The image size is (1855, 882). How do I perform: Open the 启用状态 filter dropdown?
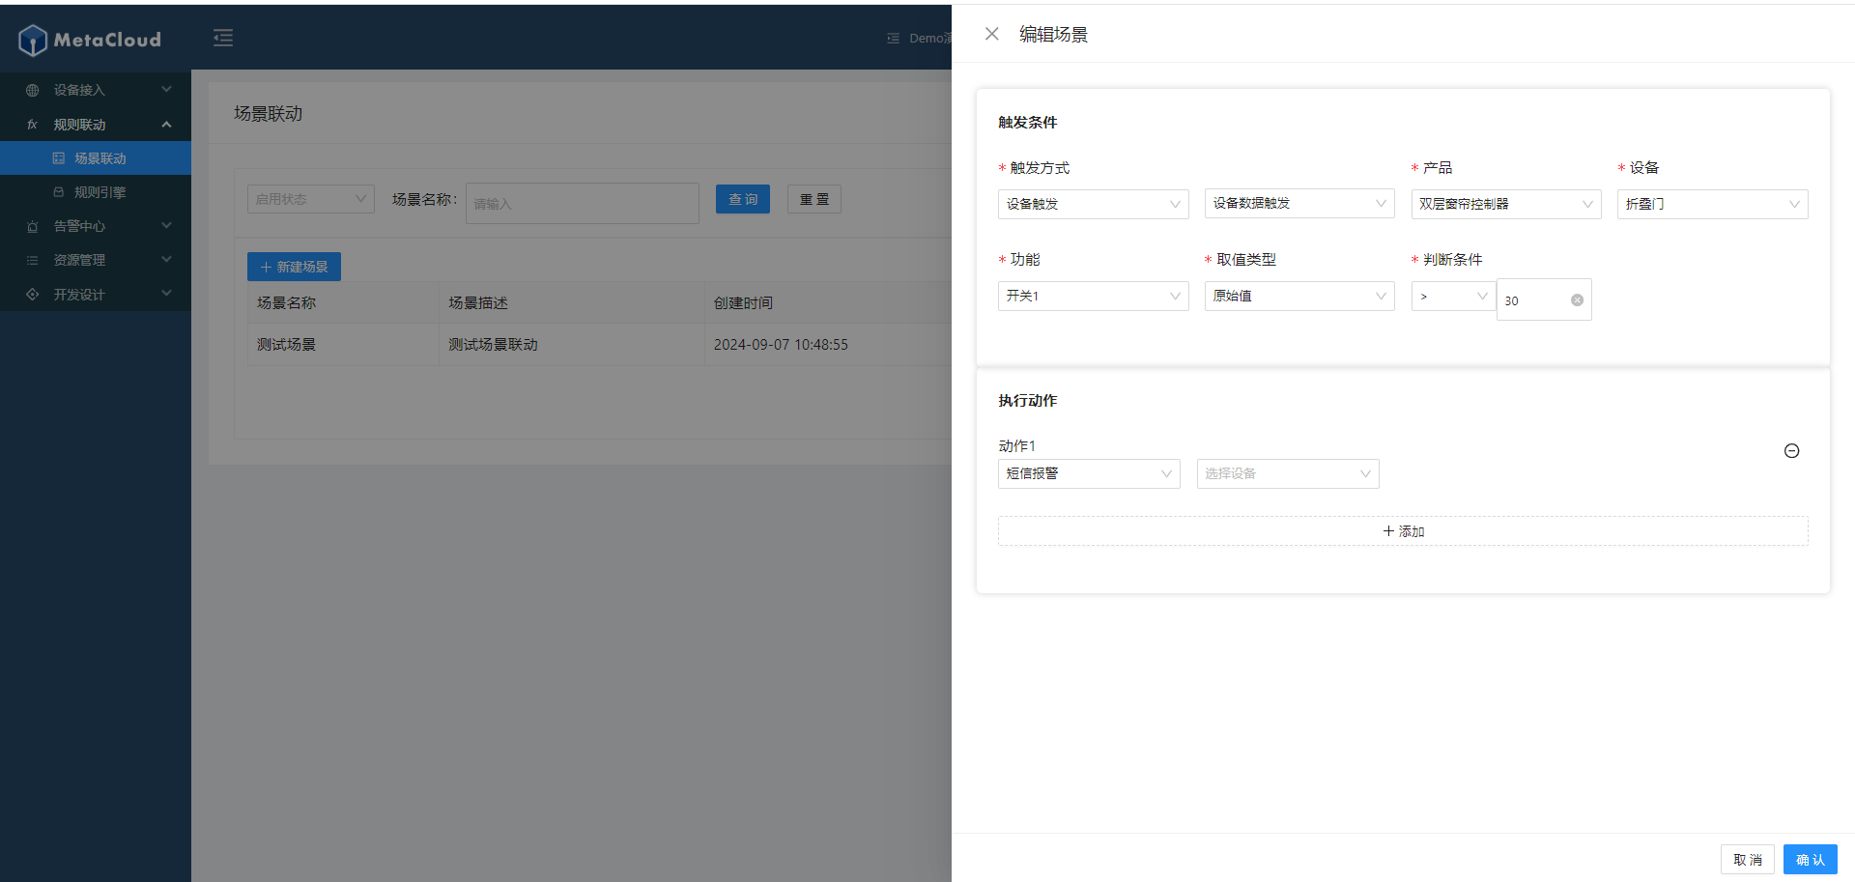[x=311, y=199]
